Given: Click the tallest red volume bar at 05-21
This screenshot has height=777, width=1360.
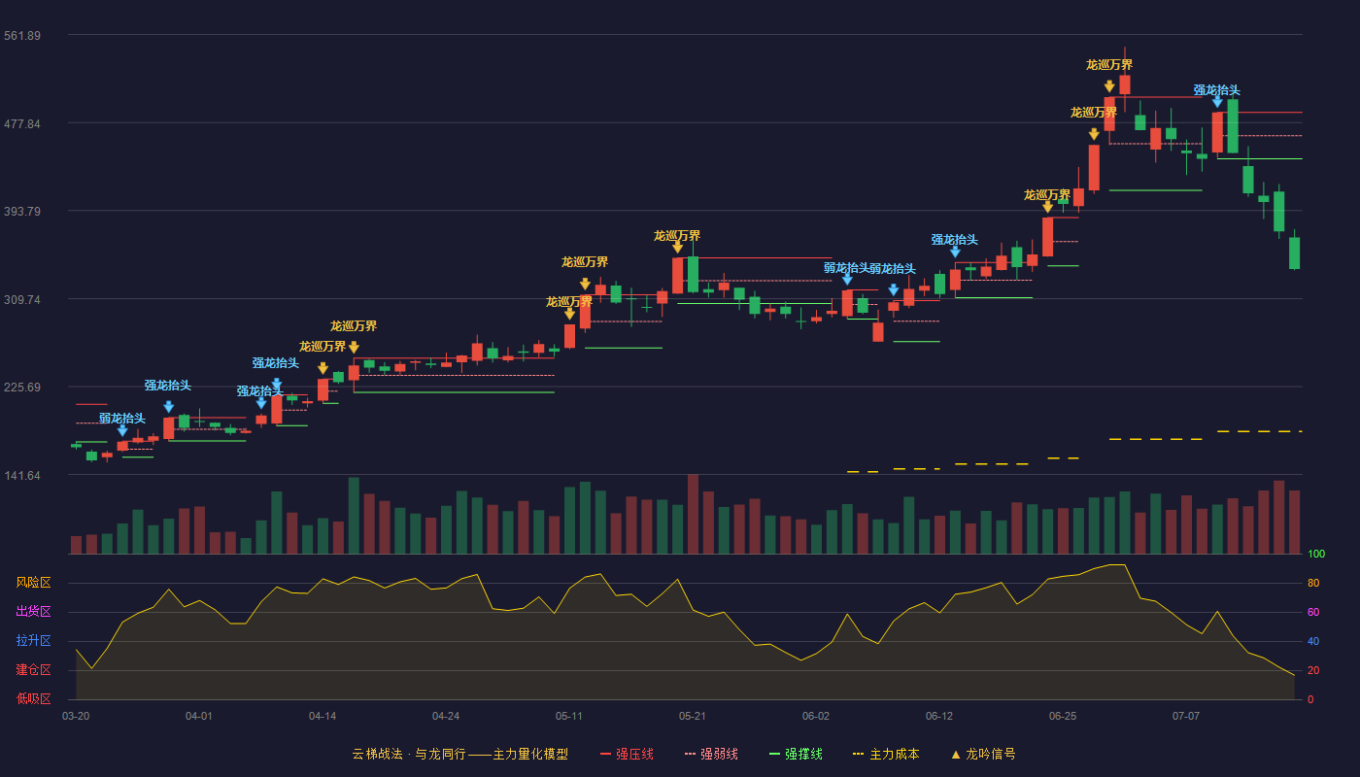Looking at the screenshot, I should [x=693, y=514].
